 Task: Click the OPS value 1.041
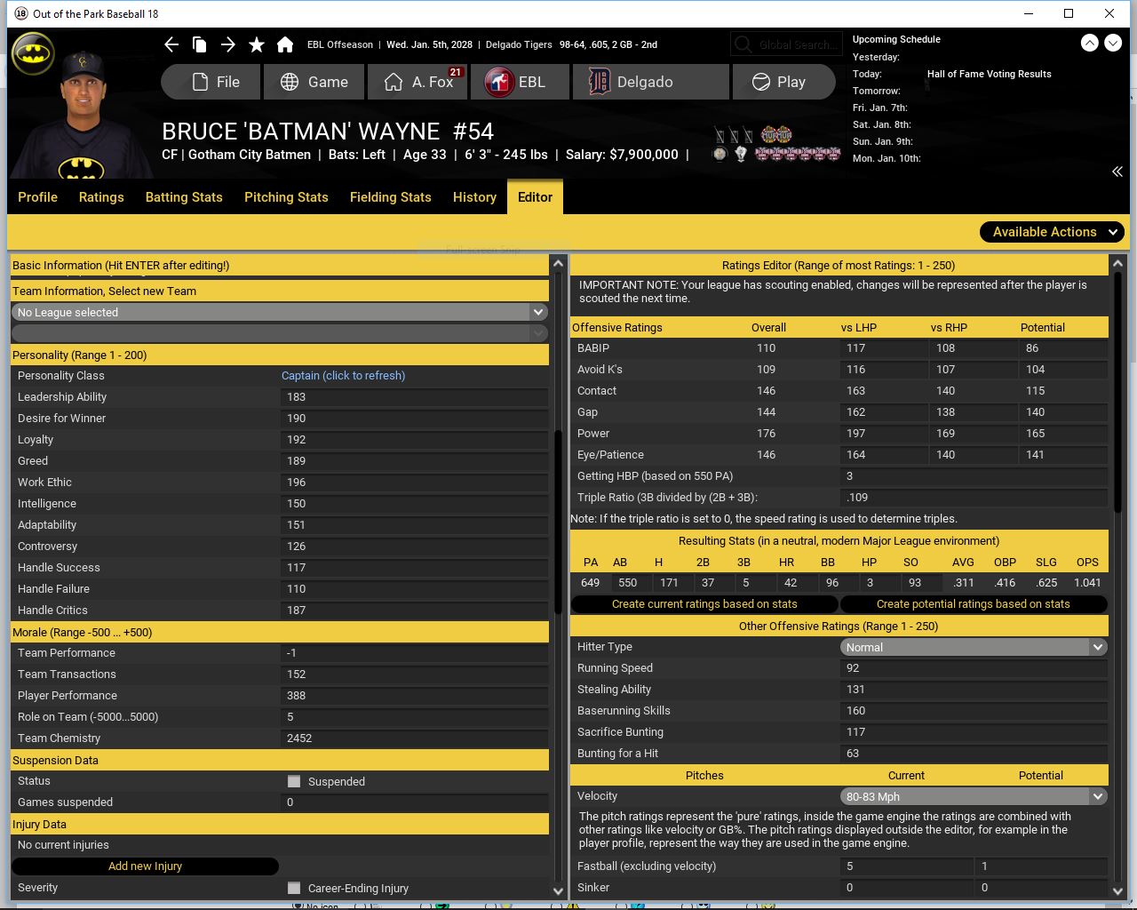(1087, 583)
